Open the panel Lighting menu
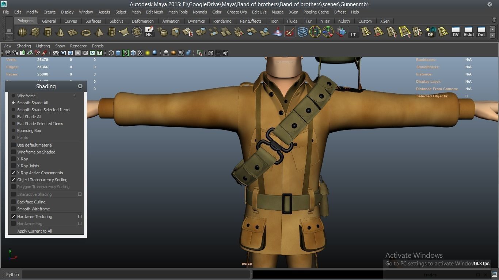Viewport: 499px width, 280px height. pos(43,46)
